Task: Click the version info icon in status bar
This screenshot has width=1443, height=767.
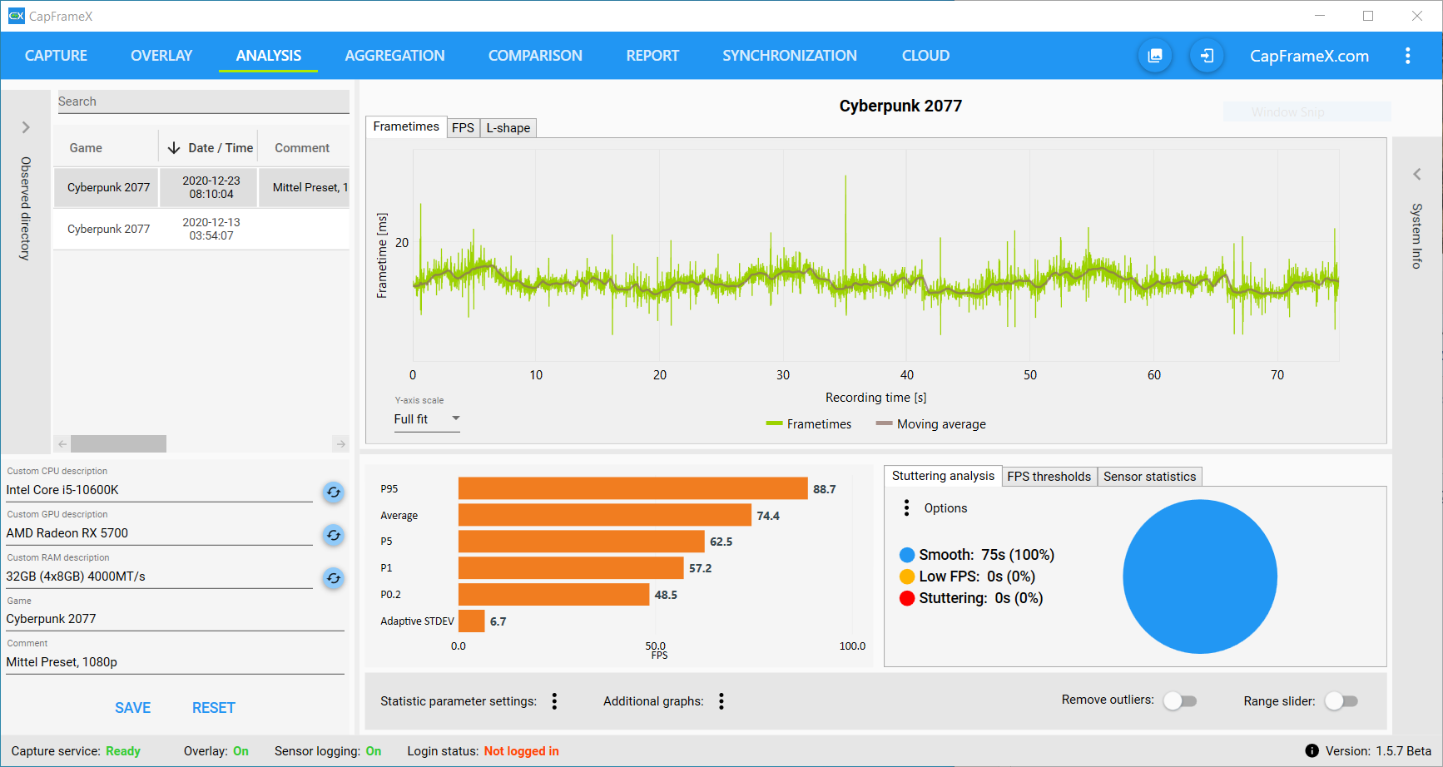Action: click(x=1312, y=751)
